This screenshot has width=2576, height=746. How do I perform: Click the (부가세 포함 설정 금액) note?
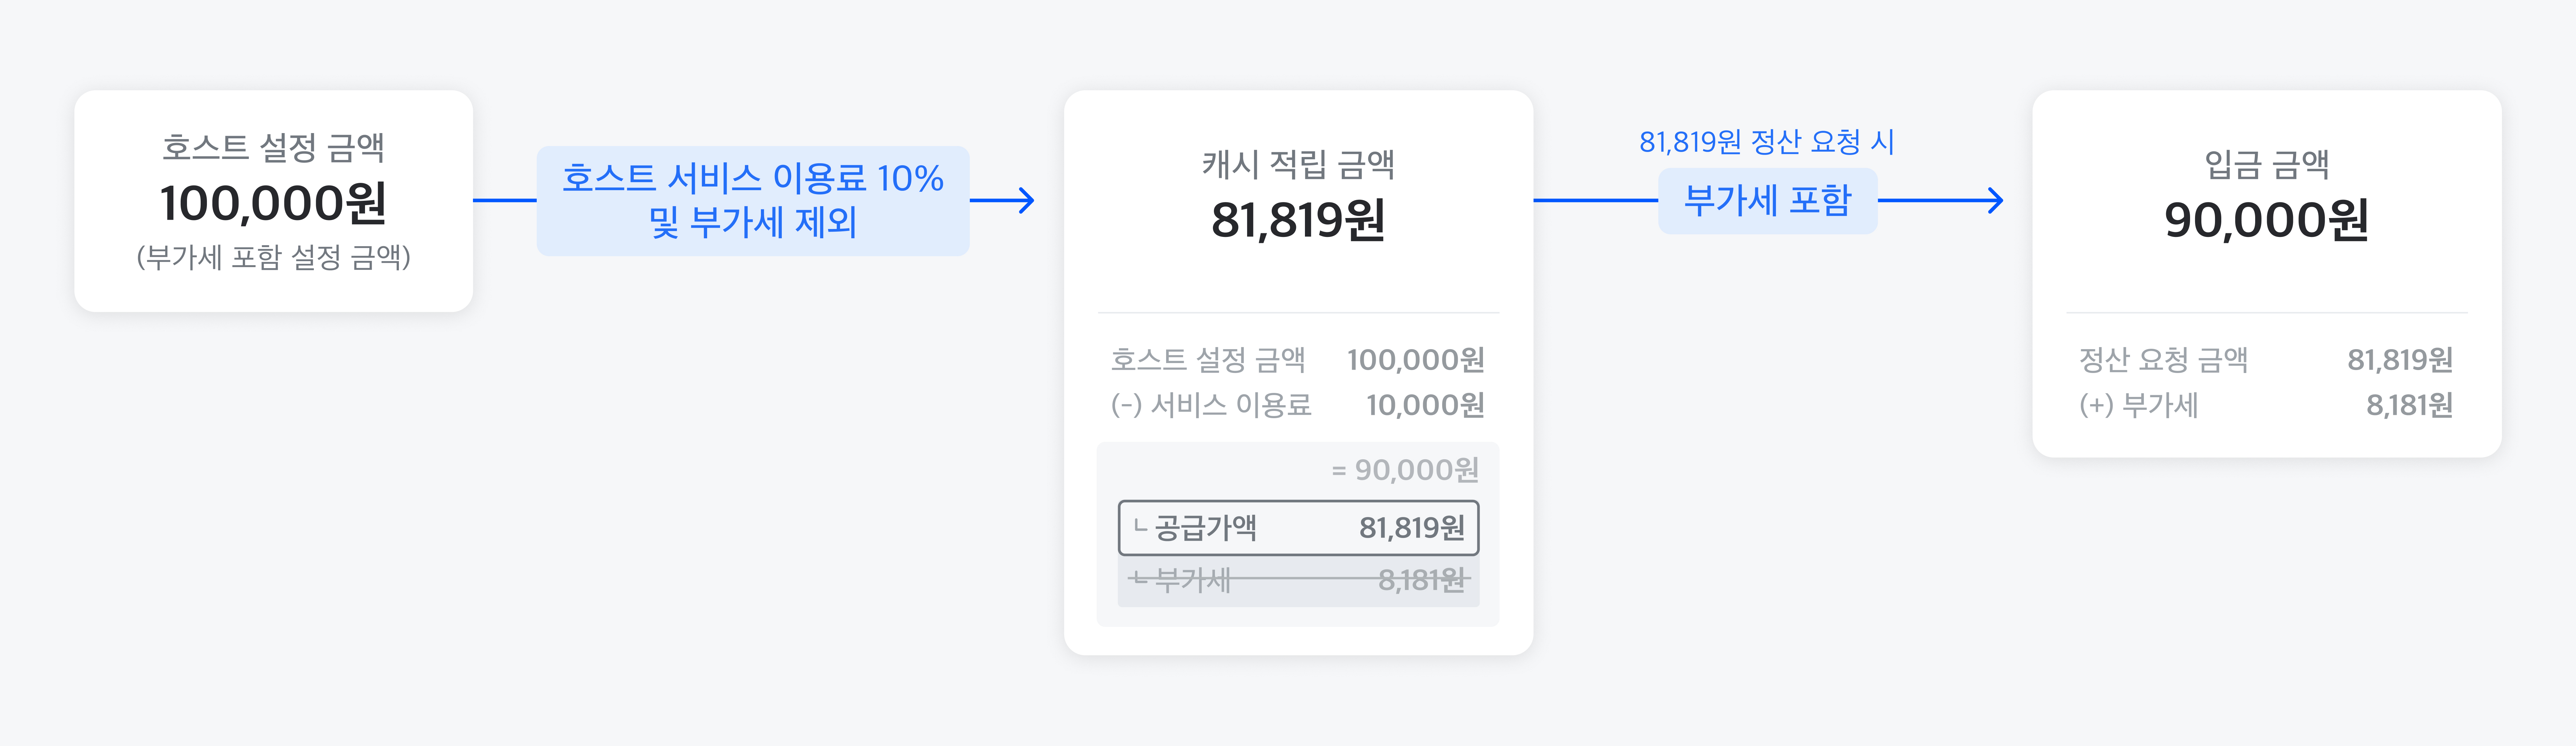pos(273,258)
